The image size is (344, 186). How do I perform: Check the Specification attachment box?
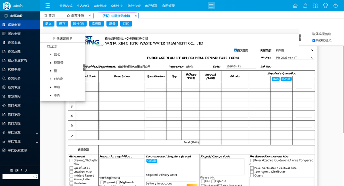pyautogui.click(x=71, y=168)
